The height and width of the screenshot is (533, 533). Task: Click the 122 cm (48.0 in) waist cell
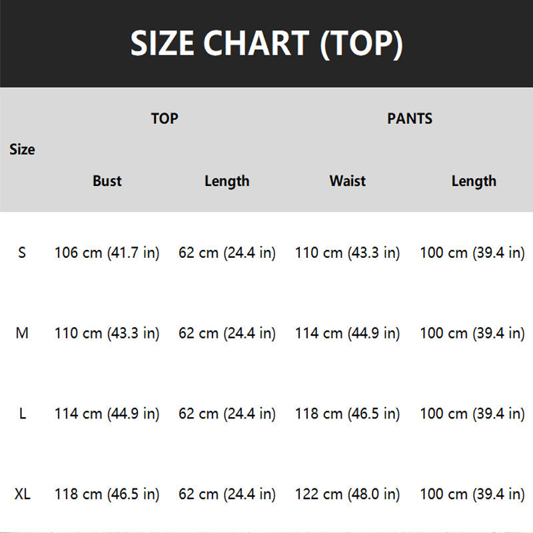(347, 494)
